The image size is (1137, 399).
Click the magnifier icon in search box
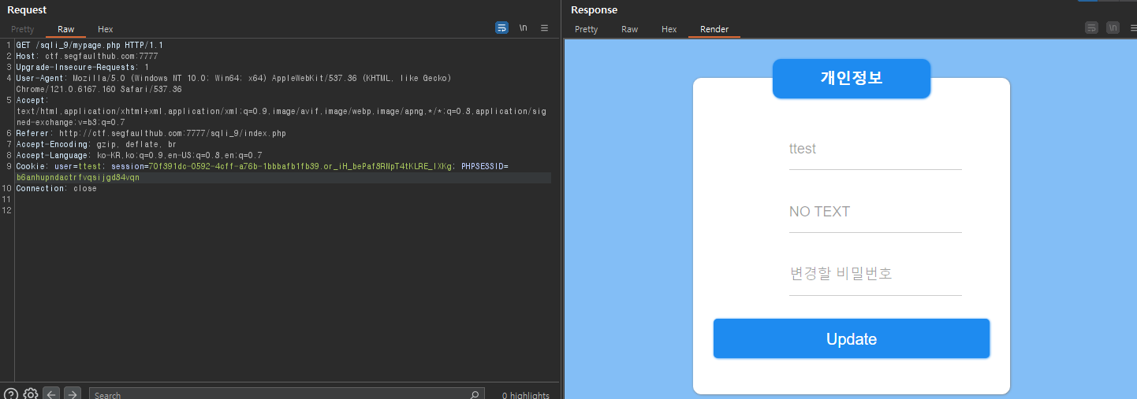474,394
